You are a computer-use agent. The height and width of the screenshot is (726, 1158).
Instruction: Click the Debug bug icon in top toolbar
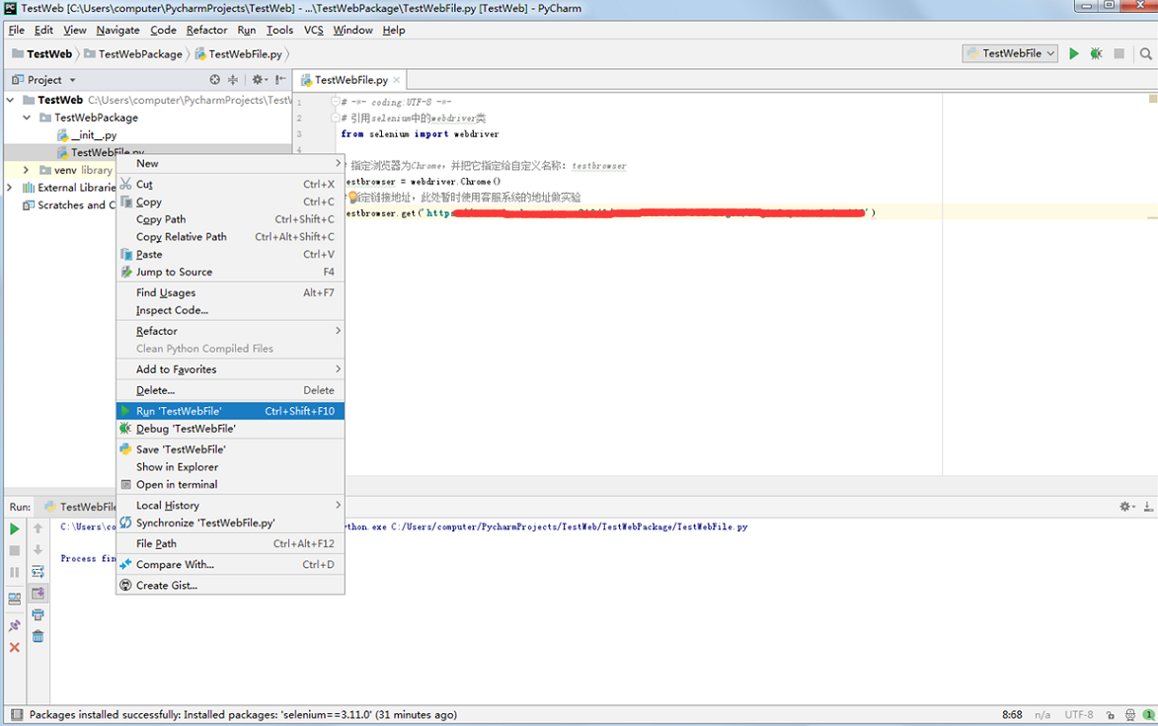(x=1096, y=53)
